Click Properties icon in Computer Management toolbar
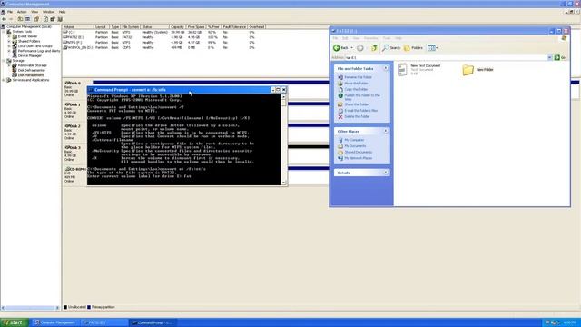This screenshot has height=327, width=581. click(36, 19)
